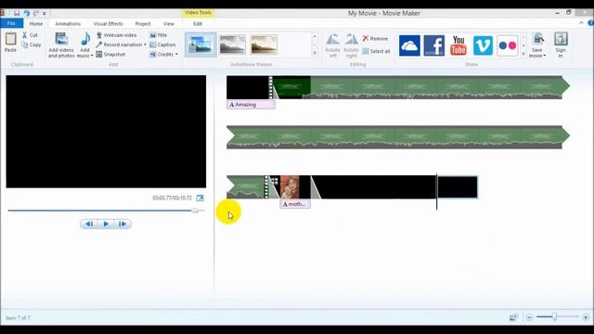The height and width of the screenshot is (334, 594).
Task: View preview in full screen
Action: tap(200, 198)
